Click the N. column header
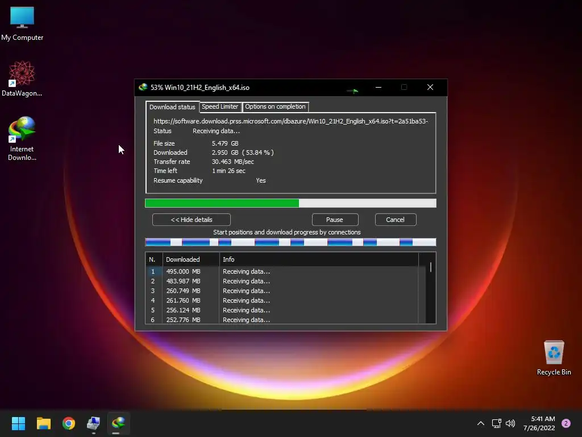 point(154,259)
